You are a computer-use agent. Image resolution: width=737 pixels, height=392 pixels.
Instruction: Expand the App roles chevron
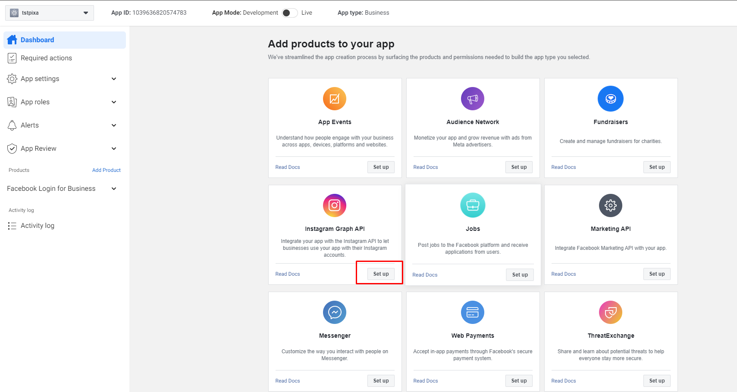pyautogui.click(x=114, y=102)
